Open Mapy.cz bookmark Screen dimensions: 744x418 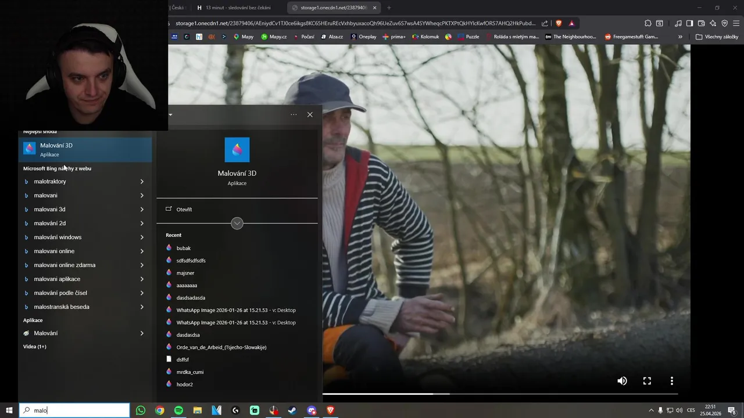tap(274, 37)
